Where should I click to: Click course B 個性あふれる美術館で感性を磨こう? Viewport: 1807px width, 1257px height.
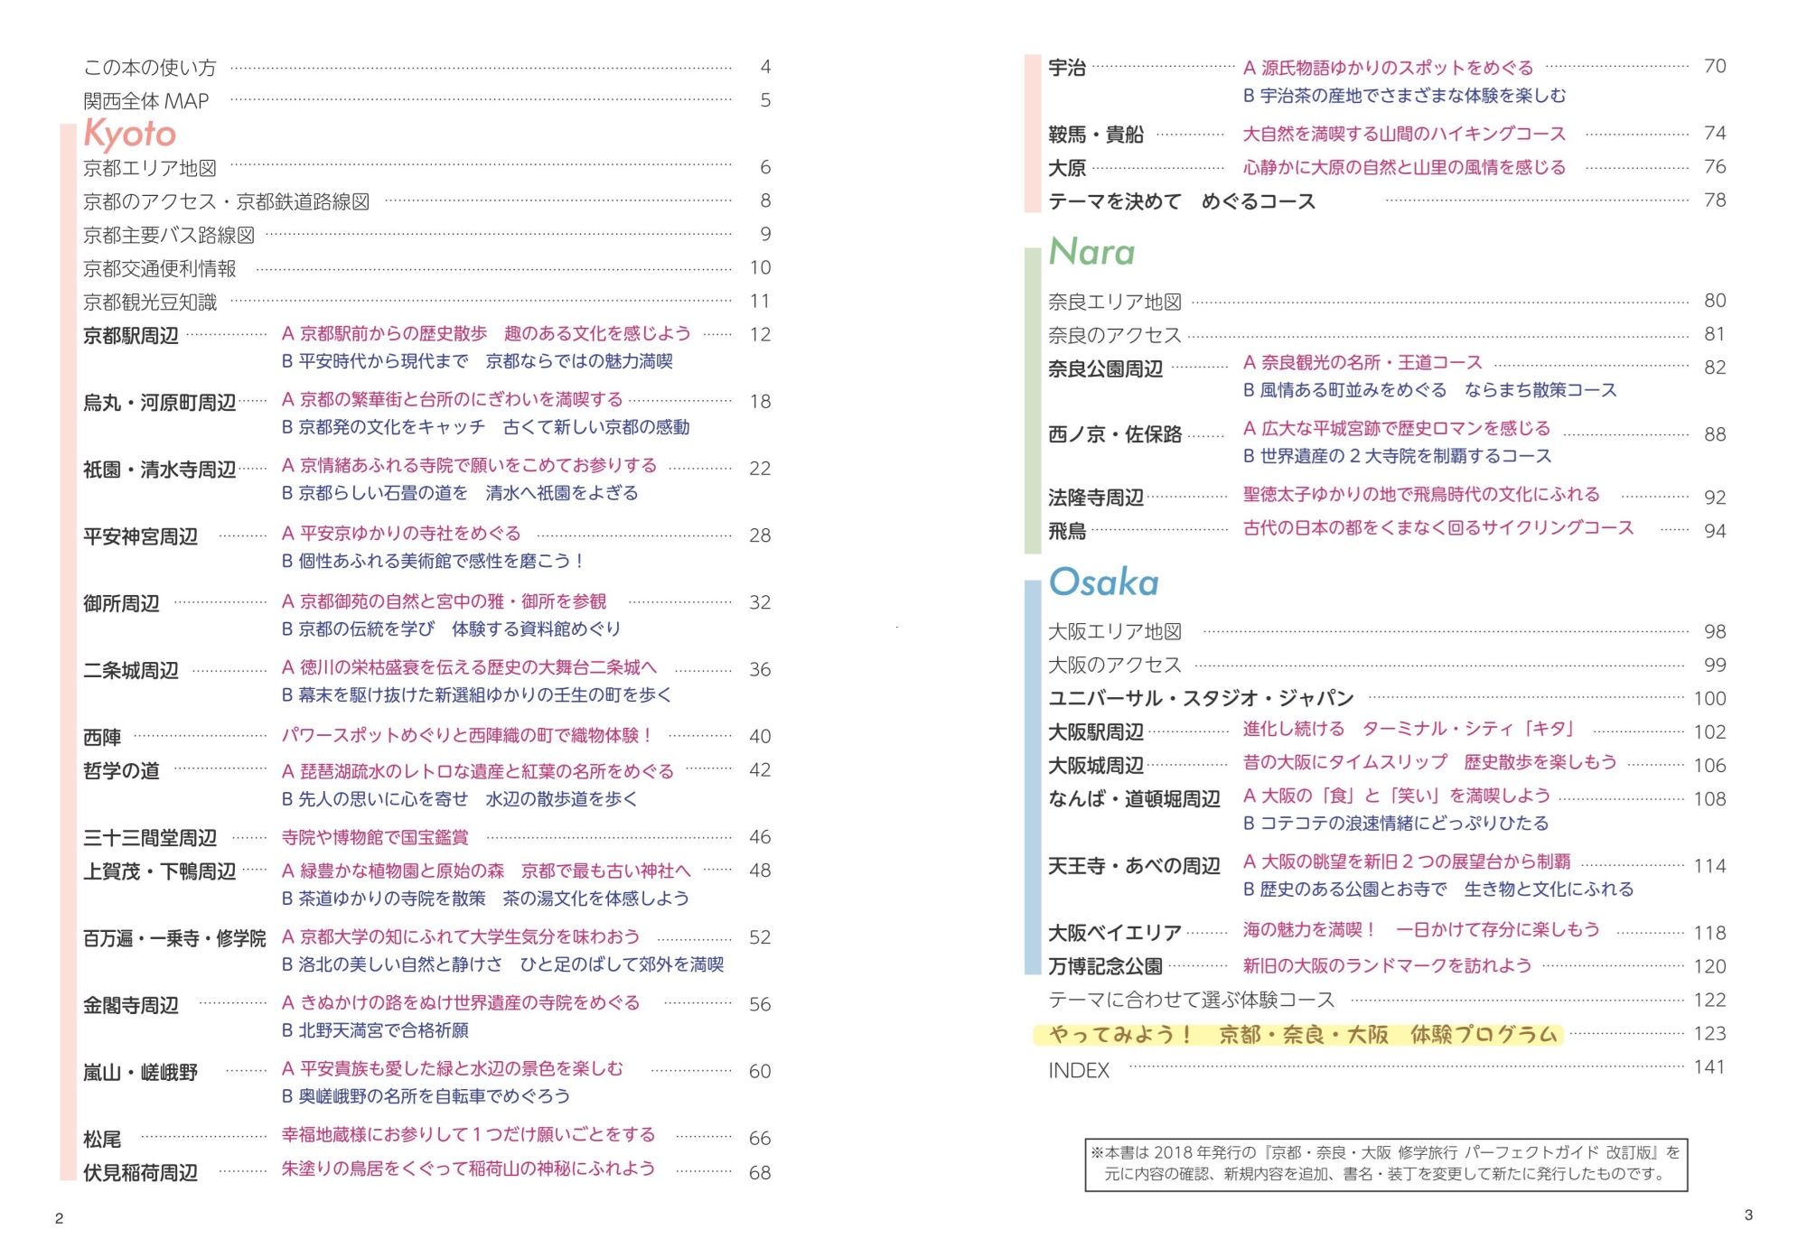pyautogui.click(x=433, y=561)
